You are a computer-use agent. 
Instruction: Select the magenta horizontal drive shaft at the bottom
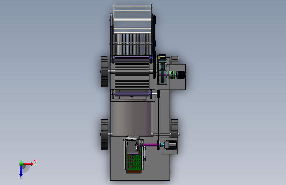(x=149, y=145)
